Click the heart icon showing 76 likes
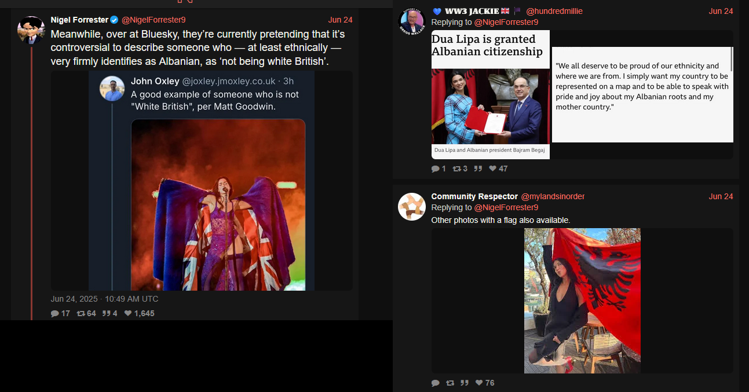 479,383
